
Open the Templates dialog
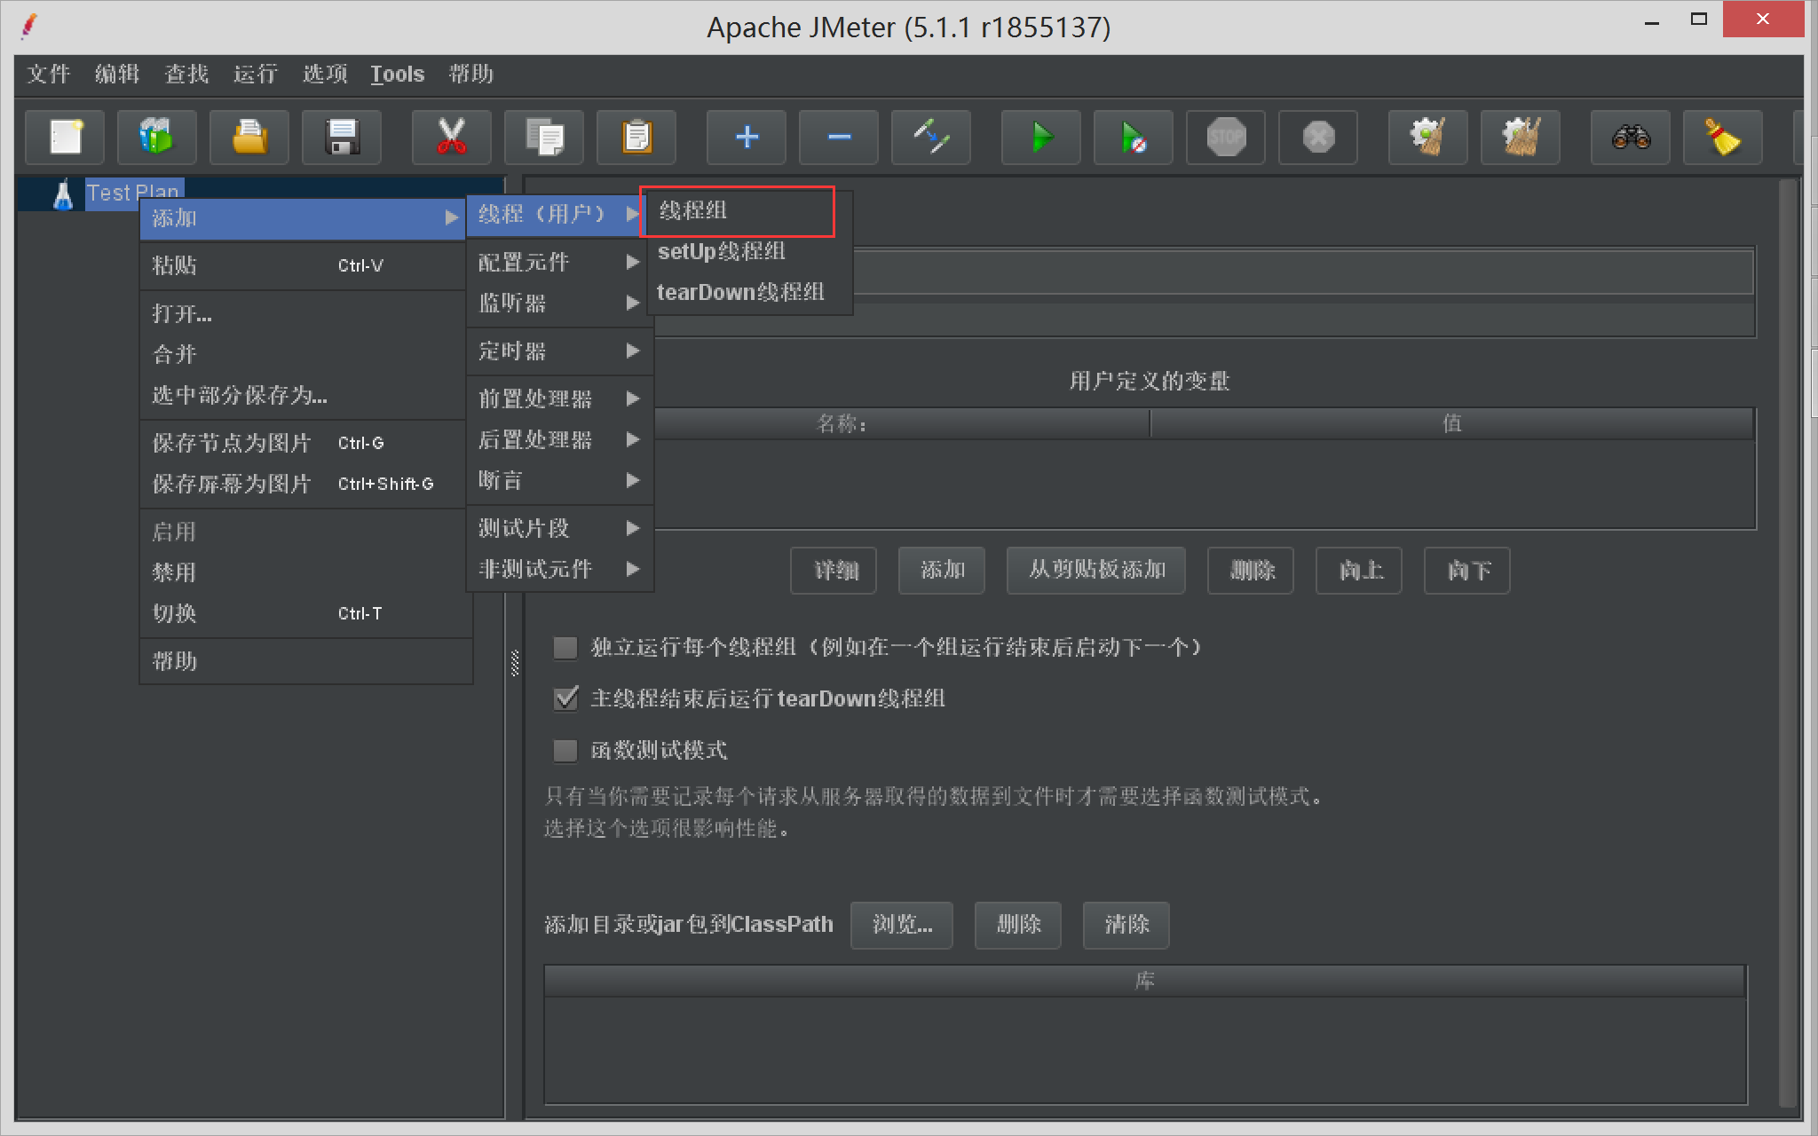tap(157, 138)
